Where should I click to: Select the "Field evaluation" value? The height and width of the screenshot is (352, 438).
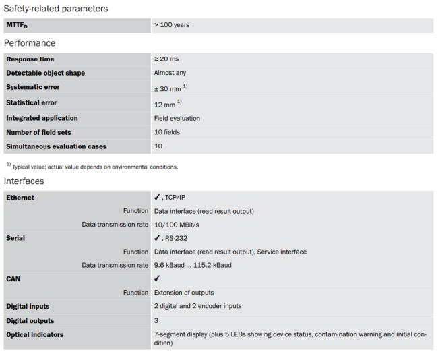177,118
